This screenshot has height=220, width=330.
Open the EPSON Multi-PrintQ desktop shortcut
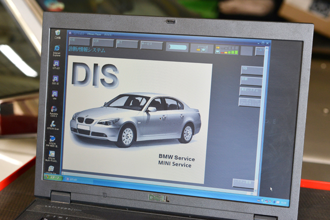pos(52,156)
